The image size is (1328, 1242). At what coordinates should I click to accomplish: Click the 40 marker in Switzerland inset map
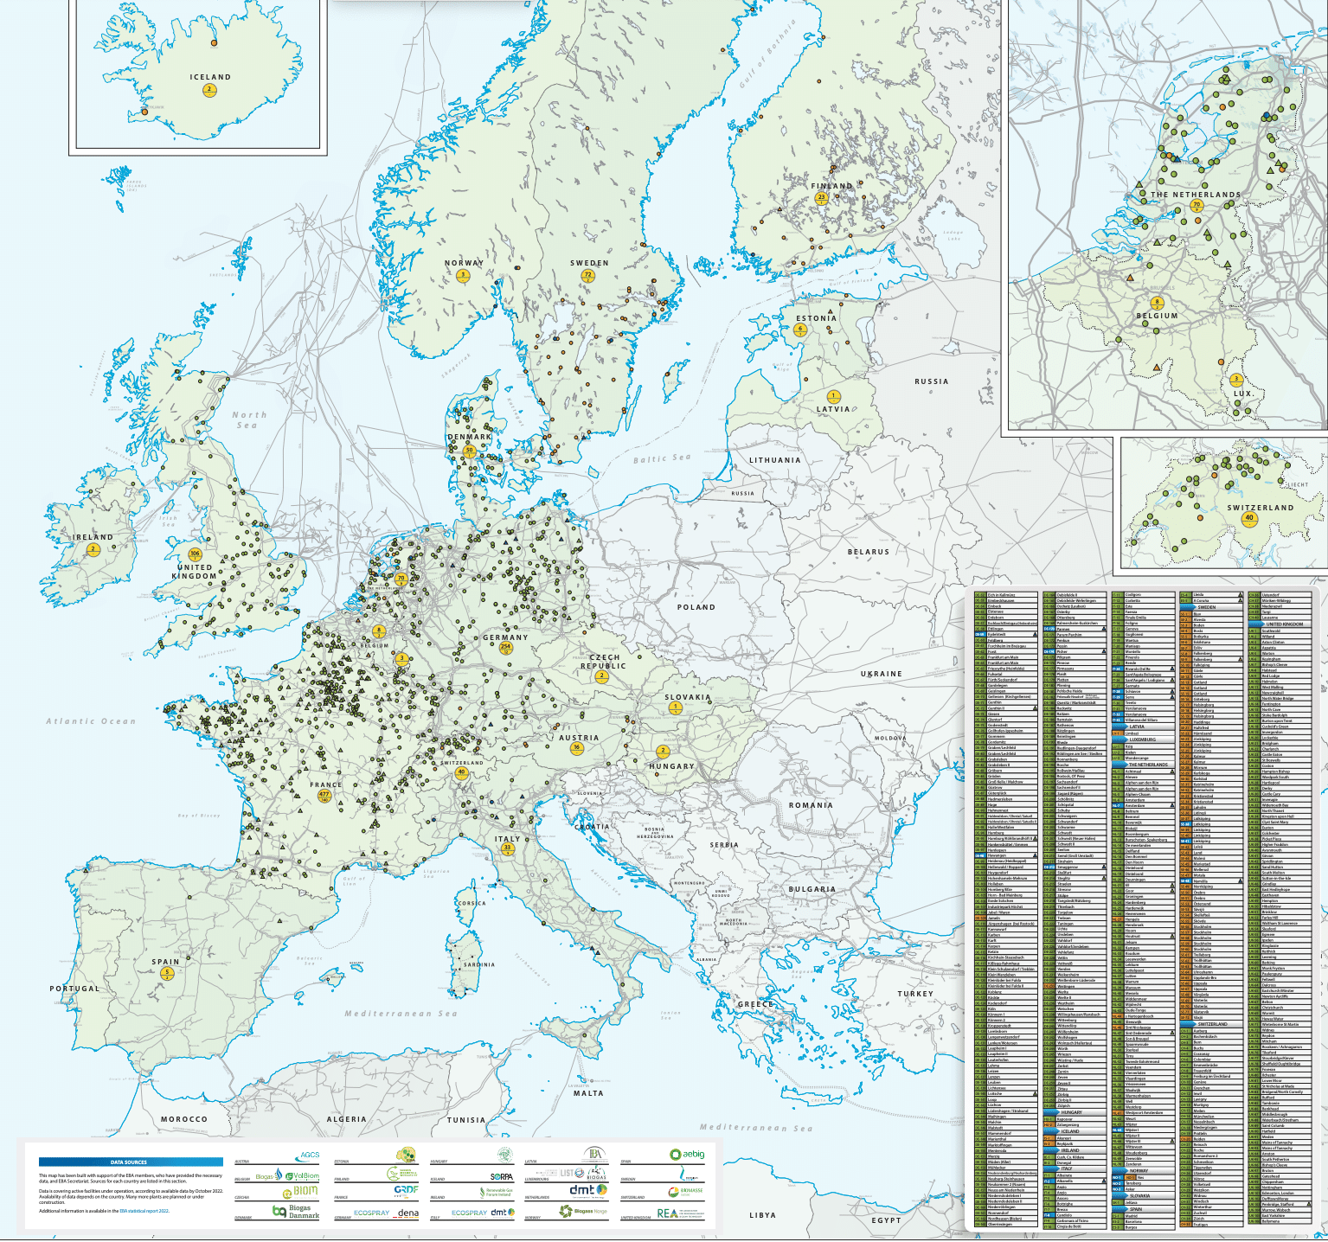point(1248,519)
